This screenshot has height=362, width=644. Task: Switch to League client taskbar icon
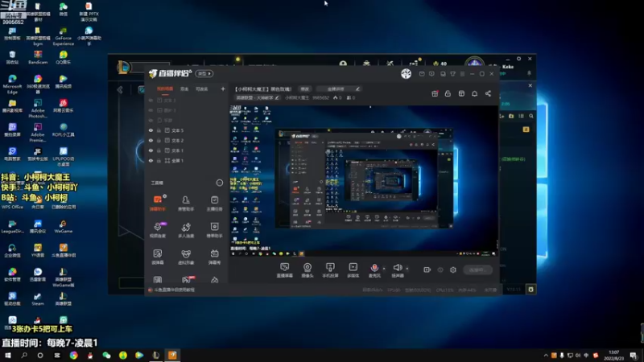coord(155,355)
